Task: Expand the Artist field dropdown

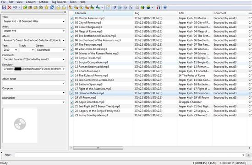Action: (x=64, y=31)
